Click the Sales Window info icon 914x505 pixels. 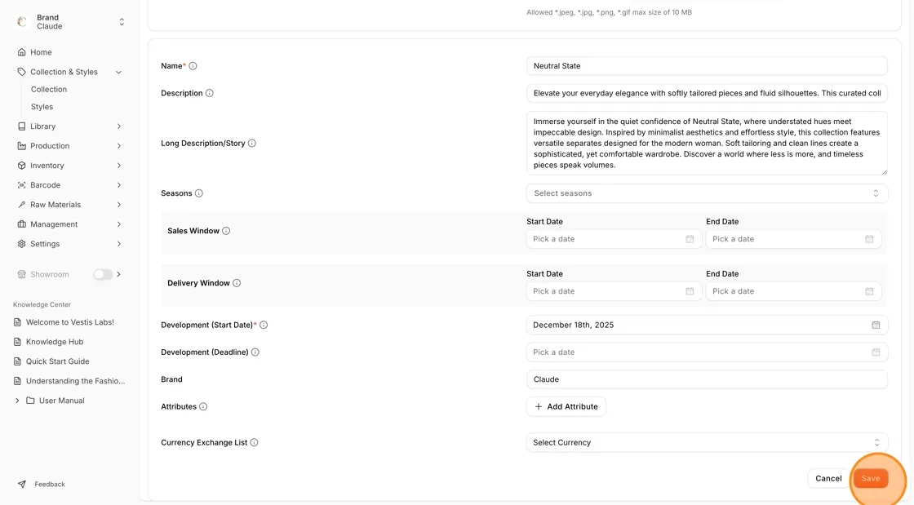pyautogui.click(x=226, y=231)
